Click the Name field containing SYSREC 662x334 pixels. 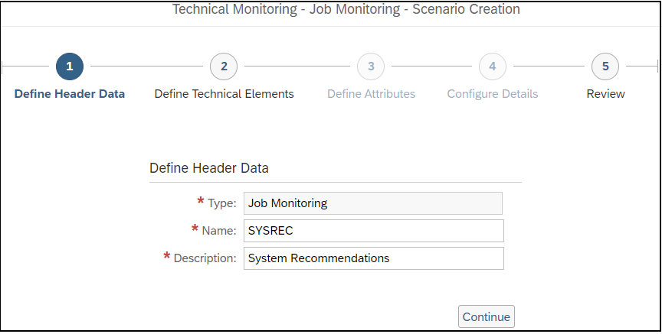374,231
